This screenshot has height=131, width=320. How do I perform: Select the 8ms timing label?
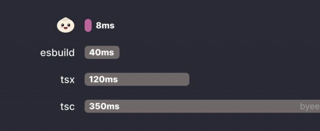[x=105, y=25]
